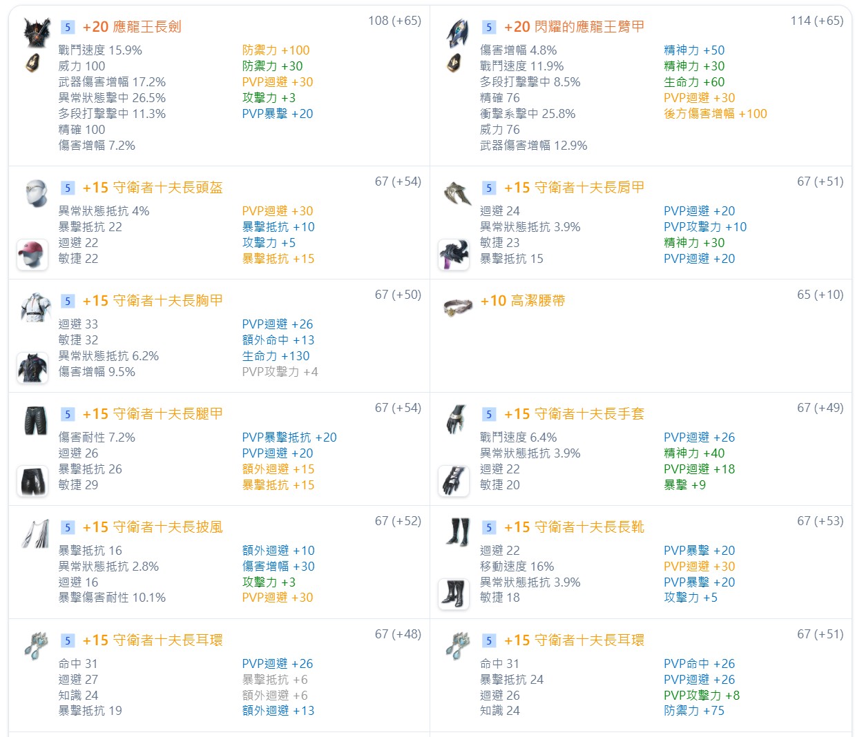Click the 閃耀的應龍王臂甲 arm guard icon

point(457,32)
